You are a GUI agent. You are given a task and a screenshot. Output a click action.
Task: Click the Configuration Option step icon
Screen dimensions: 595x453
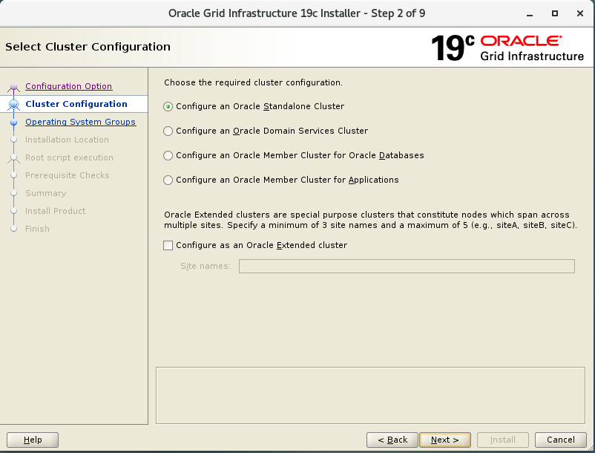[x=14, y=86]
